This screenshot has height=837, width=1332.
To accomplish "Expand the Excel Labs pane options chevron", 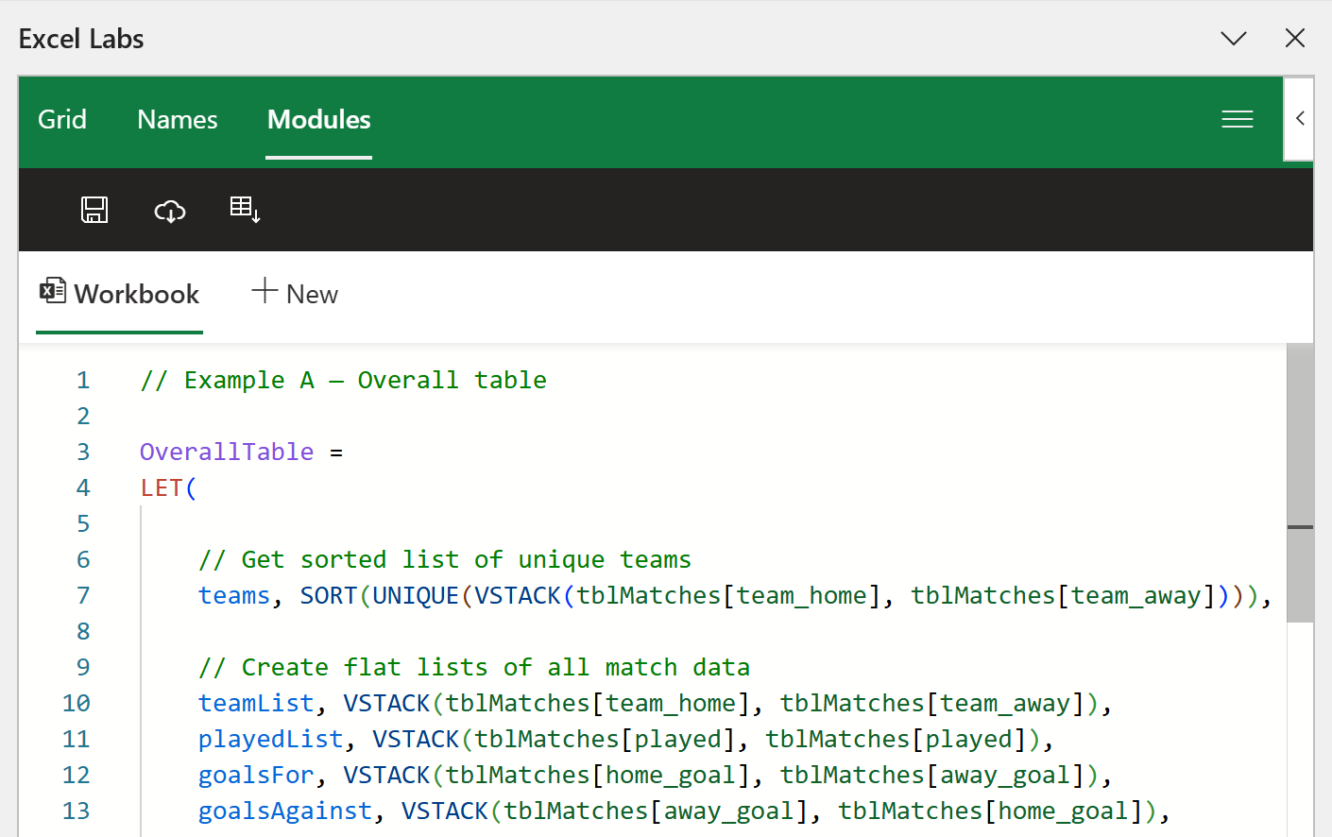I will pos(1233,38).
